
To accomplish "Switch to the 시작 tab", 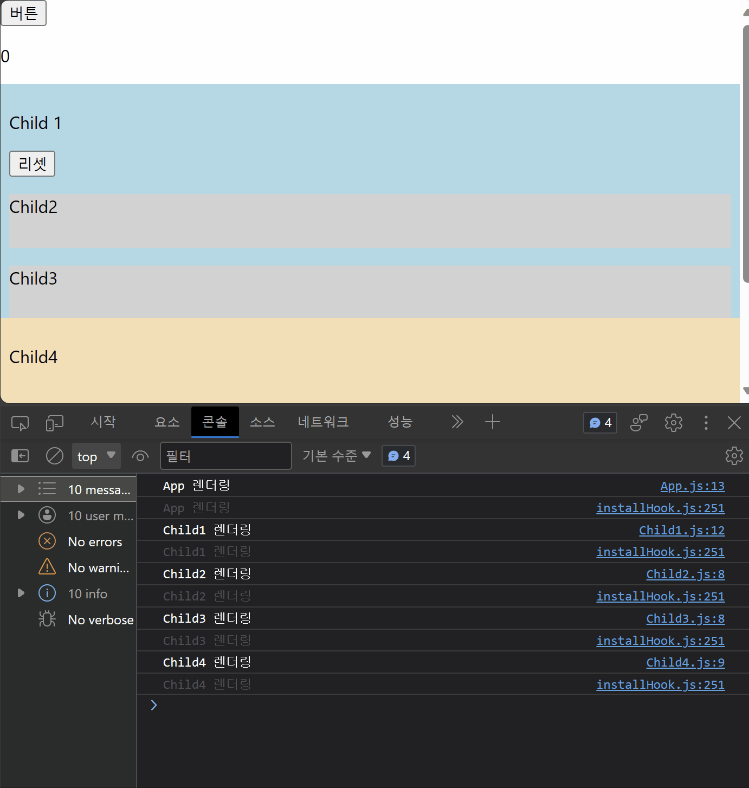I will pos(103,422).
